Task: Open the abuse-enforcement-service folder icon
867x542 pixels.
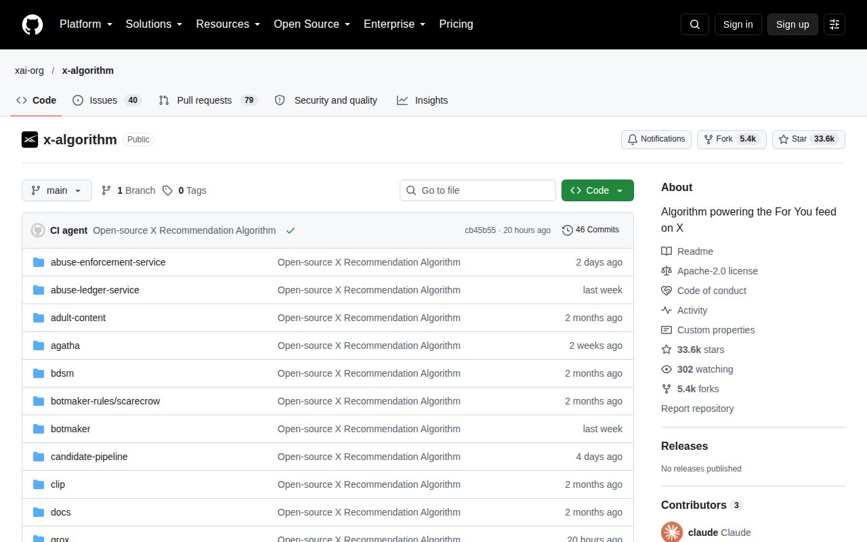Action: click(39, 262)
